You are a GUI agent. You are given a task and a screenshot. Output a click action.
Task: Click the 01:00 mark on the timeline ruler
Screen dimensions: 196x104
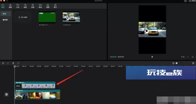pyautogui.click(x=61, y=66)
